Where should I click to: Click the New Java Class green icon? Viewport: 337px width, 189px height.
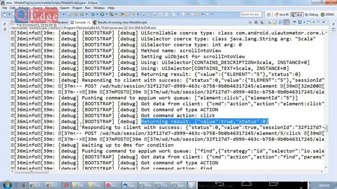(x=82, y=14)
